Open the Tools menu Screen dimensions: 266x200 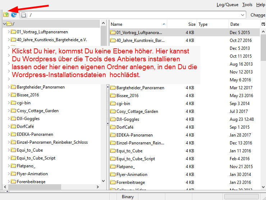click(x=247, y=5)
